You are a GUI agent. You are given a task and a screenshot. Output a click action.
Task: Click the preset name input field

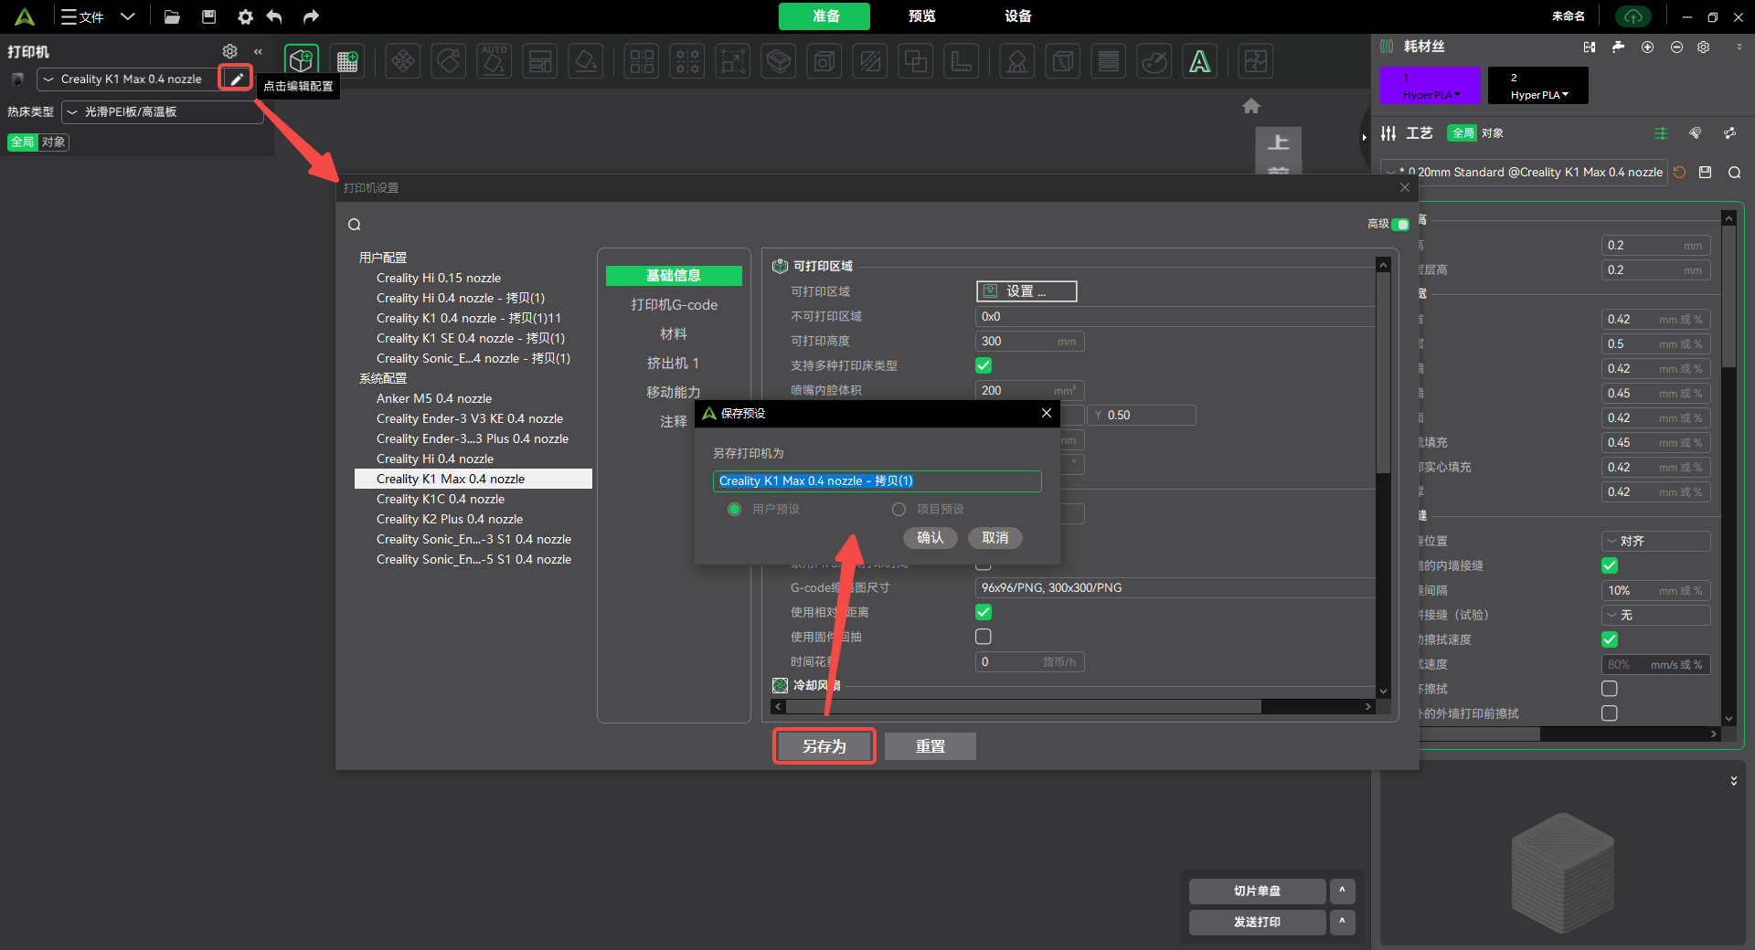pos(877,481)
